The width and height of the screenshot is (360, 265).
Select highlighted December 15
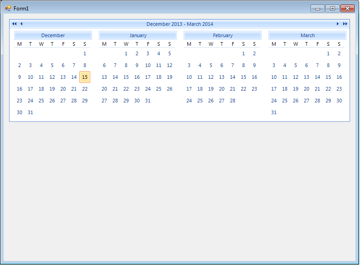click(85, 77)
